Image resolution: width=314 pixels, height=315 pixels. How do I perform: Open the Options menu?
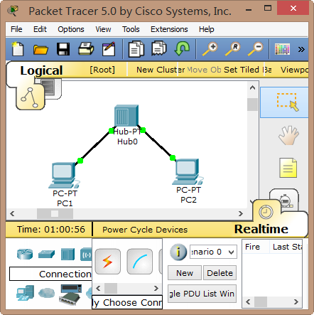[x=71, y=29]
